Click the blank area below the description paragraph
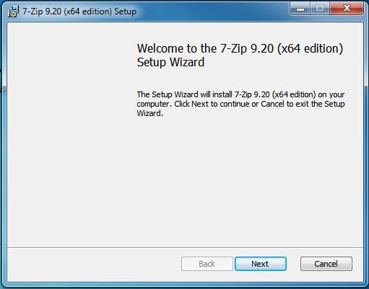This screenshot has width=369, height=289. tap(240, 180)
